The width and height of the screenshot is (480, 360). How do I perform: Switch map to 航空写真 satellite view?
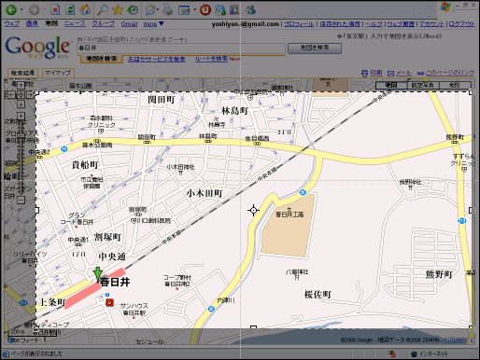[x=423, y=85]
